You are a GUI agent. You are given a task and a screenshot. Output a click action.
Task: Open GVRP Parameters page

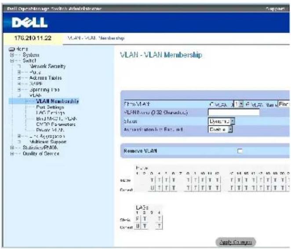tap(56, 124)
